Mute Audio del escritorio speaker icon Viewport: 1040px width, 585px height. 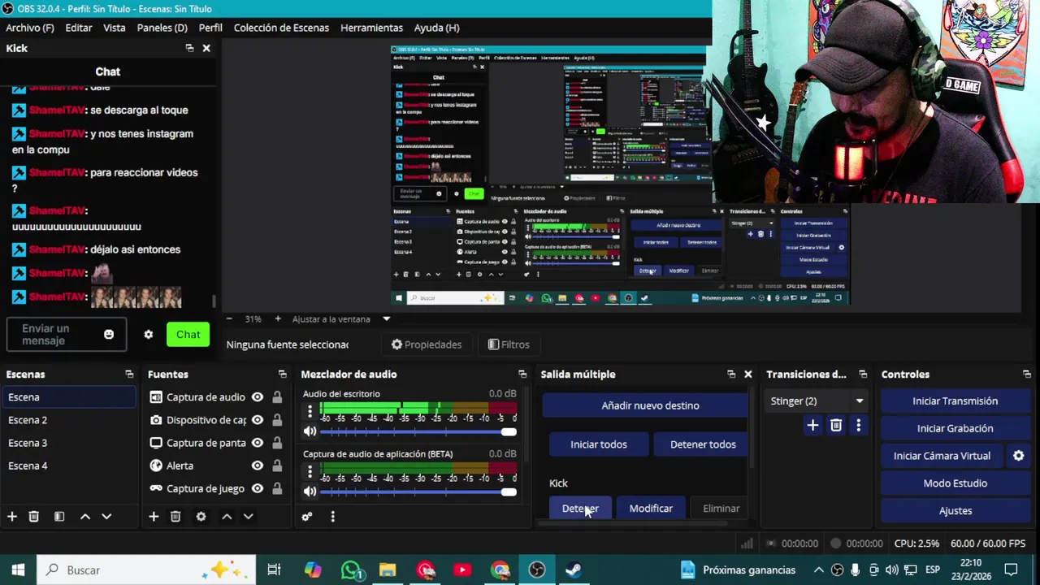point(310,432)
